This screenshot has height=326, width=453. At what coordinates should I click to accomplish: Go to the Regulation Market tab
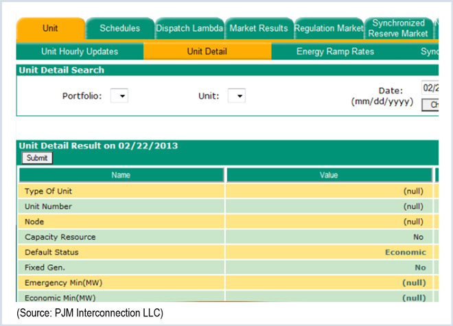pyautogui.click(x=329, y=29)
